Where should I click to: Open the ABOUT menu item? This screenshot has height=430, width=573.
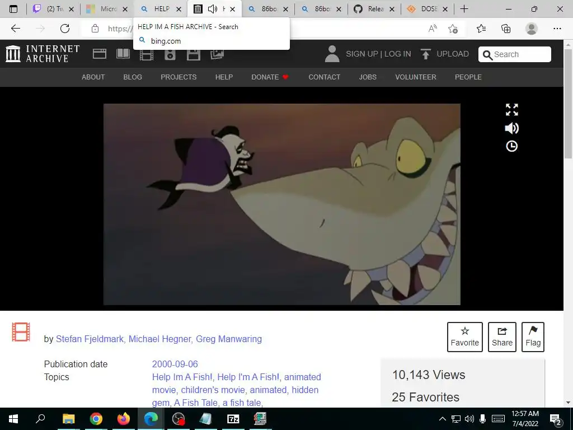click(93, 77)
